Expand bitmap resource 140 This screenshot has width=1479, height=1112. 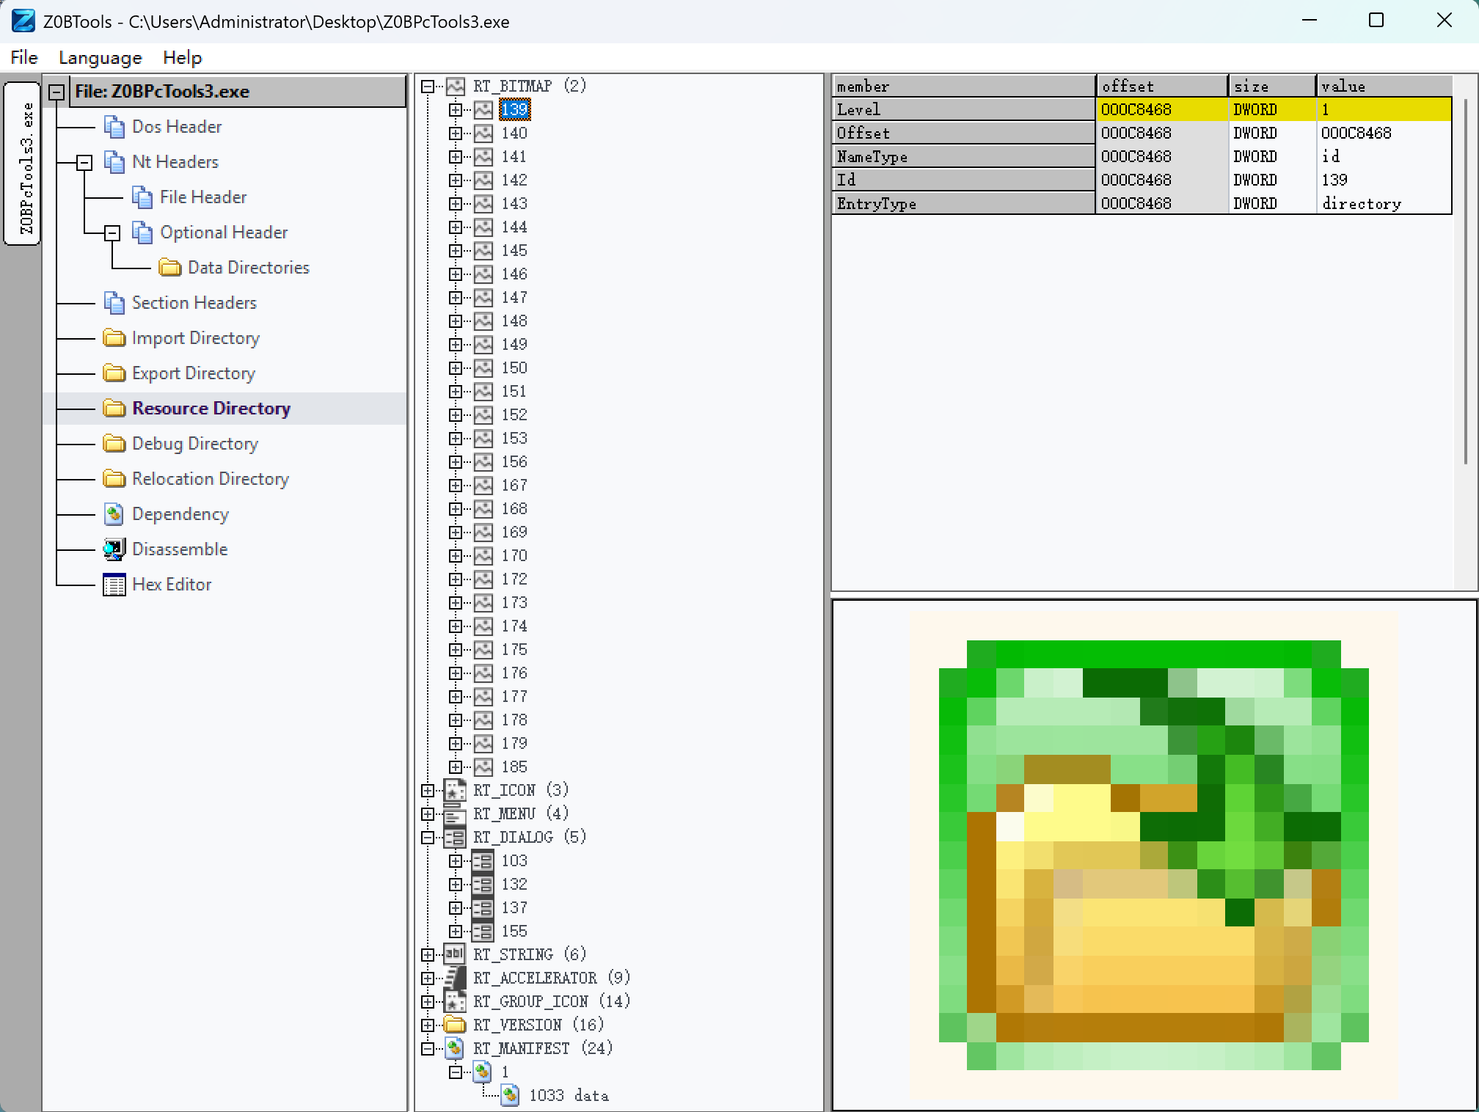click(x=456, y=133)
